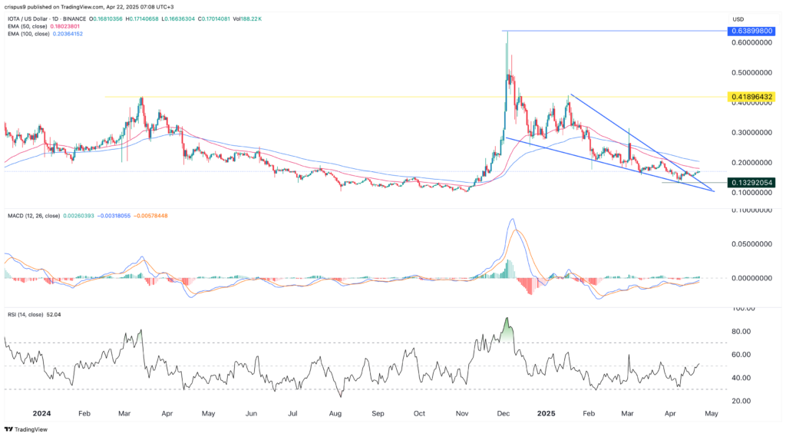Click the RSI value 52.04 in legend
Image resolution: width=786 pixels, height=437 pixels.
pos(53,315)
